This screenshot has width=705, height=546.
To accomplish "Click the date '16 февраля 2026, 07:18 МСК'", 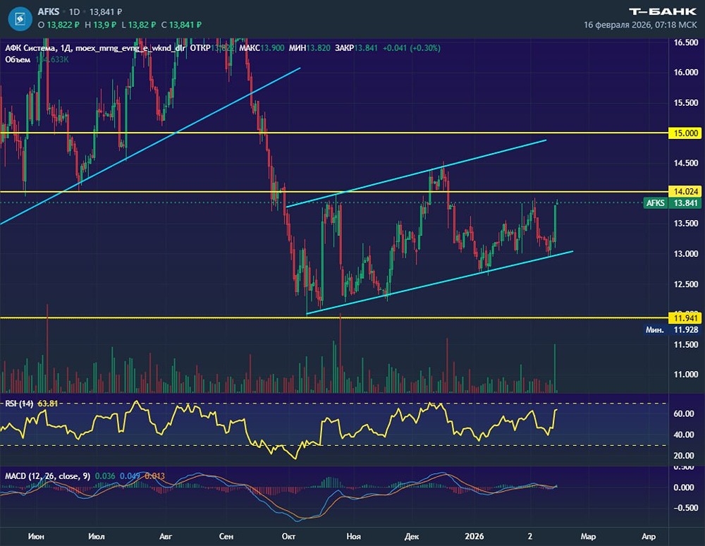I will (x=640, y=25).
